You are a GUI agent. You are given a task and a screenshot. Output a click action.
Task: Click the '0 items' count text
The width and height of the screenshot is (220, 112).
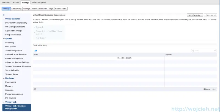[207, 89]
